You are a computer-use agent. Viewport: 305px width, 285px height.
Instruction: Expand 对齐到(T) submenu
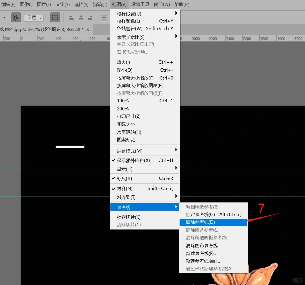145,197
